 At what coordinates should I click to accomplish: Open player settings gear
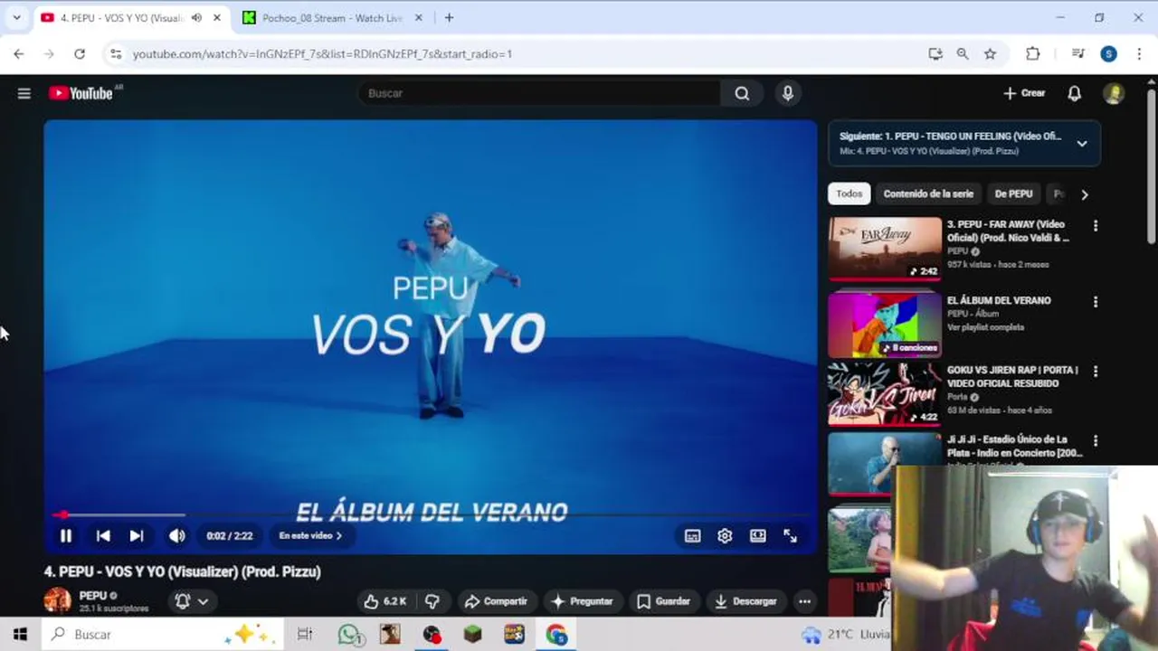[725, 536]
